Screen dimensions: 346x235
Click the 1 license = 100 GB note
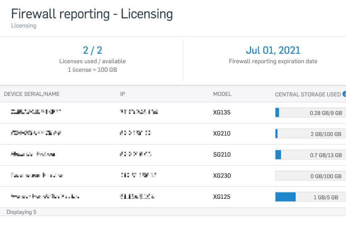(93, 70)
